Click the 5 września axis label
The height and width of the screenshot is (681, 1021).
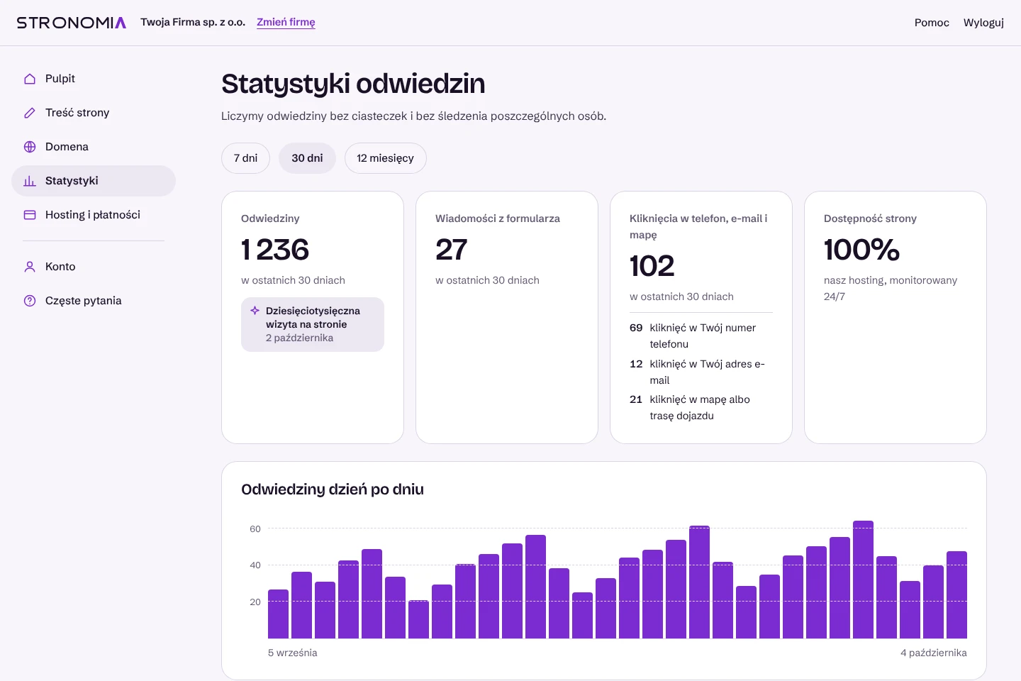(293, 653)
